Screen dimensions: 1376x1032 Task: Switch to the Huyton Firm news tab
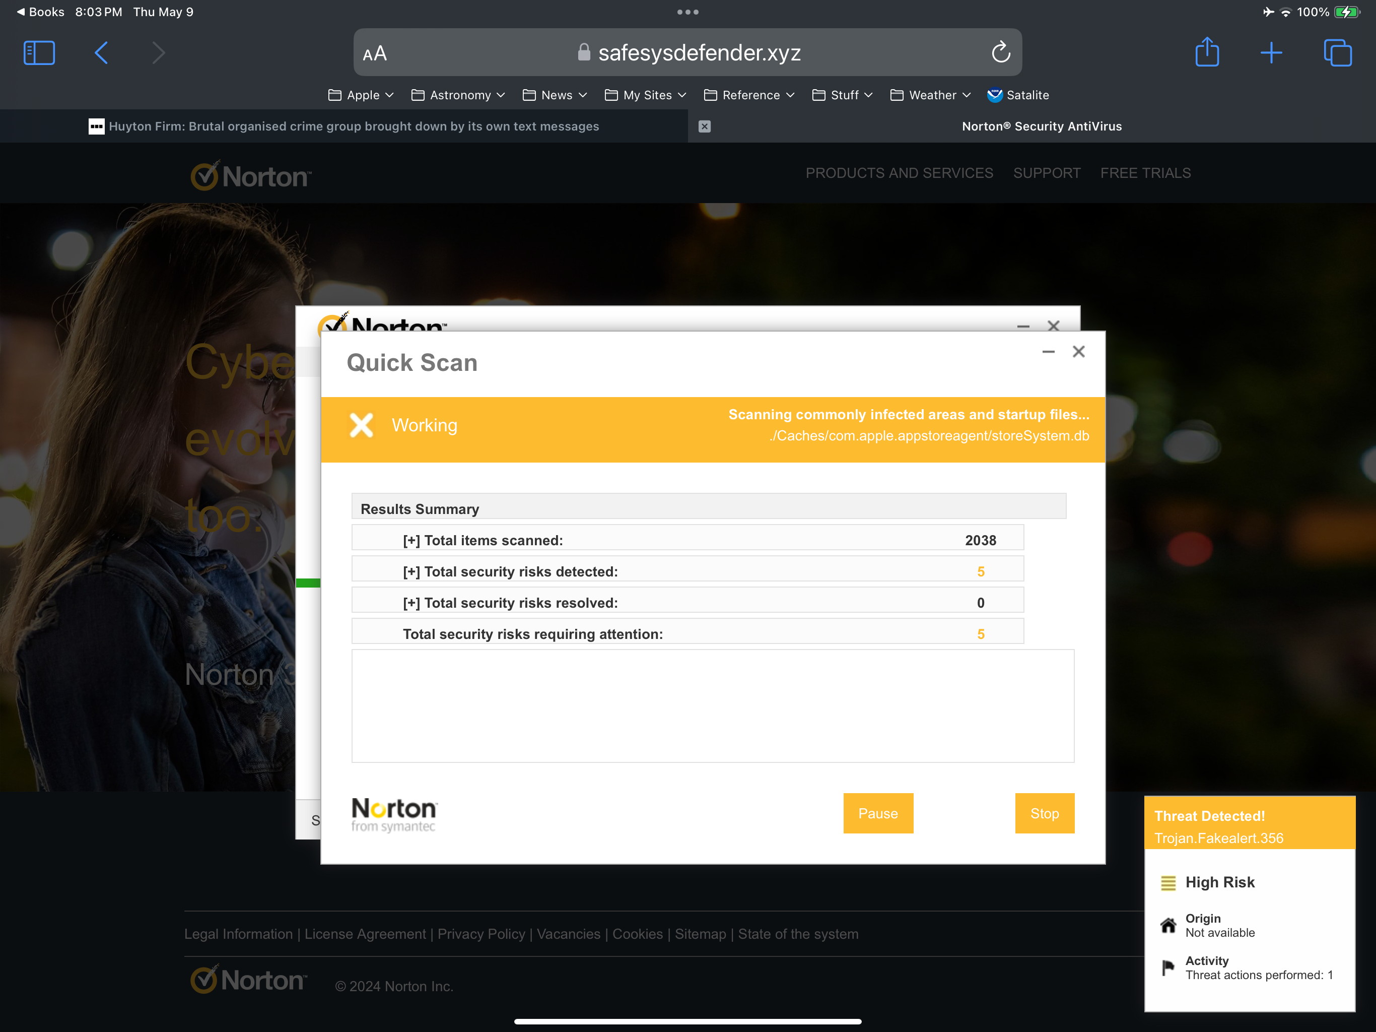pyautogui.click(x=344, y=126)
